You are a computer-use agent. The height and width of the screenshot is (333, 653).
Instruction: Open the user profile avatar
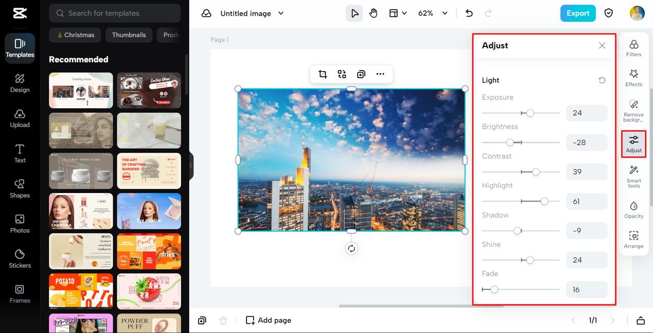click(637, 13)
